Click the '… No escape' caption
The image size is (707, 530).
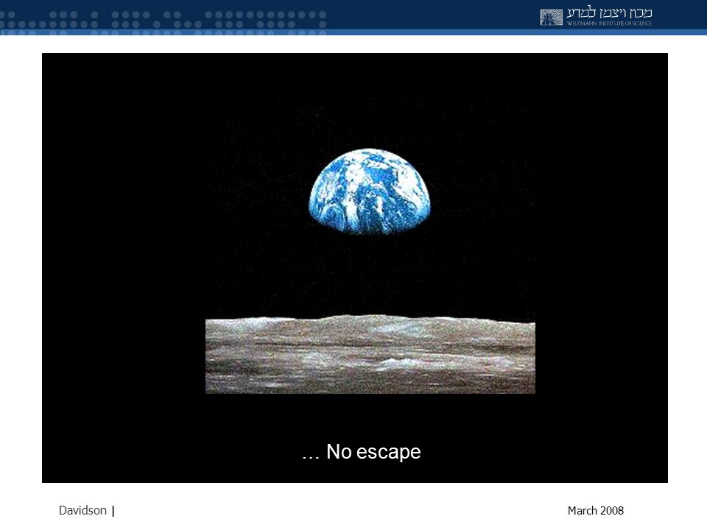coord(361,451)
